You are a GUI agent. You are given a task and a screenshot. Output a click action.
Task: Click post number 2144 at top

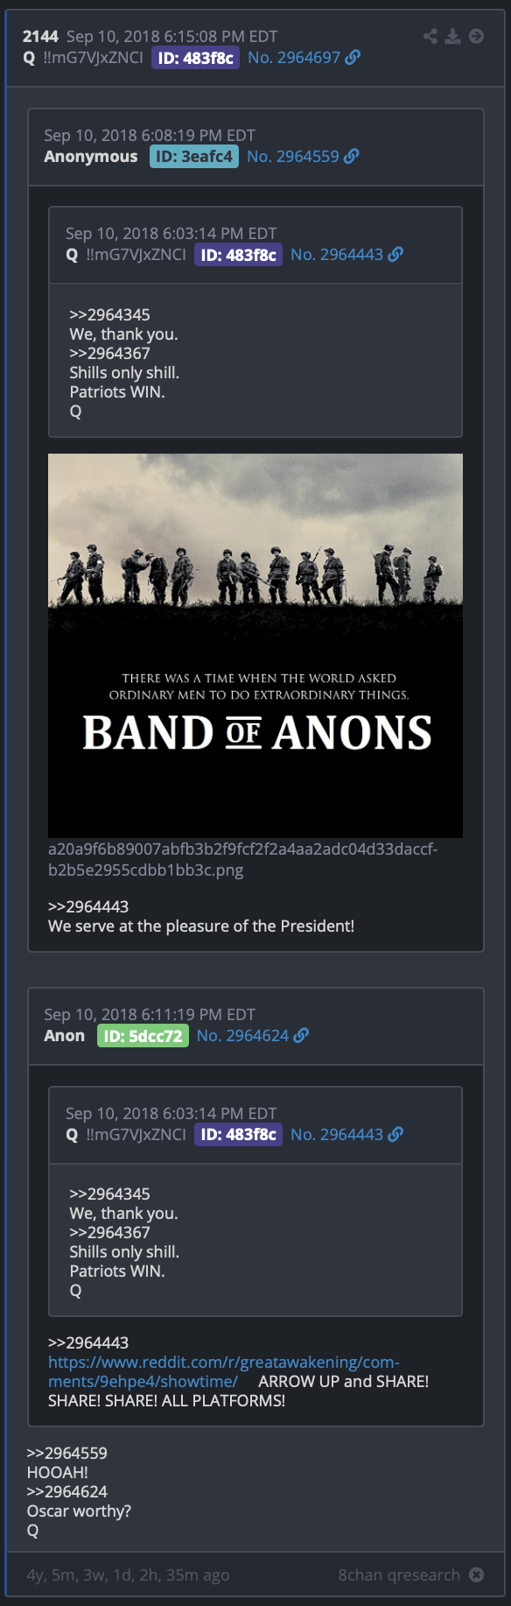pyautogui.click(x=40, y=37)
